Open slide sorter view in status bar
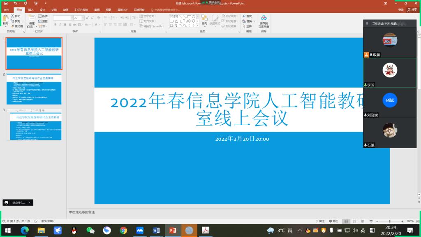The image size is (421, 237). (x=355, y=221)
